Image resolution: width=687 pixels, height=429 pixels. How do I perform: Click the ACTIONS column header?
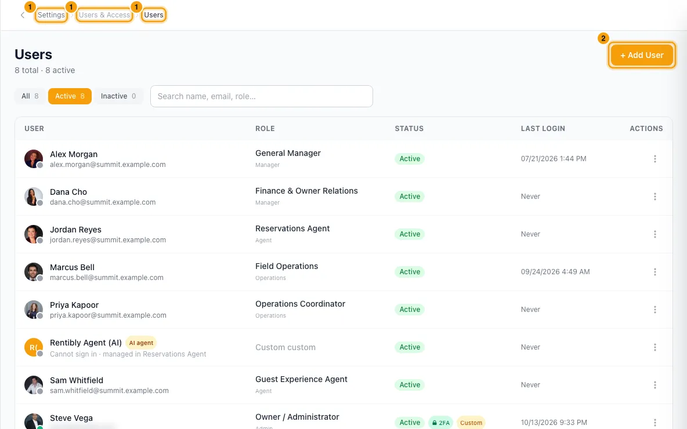[646, 129]
